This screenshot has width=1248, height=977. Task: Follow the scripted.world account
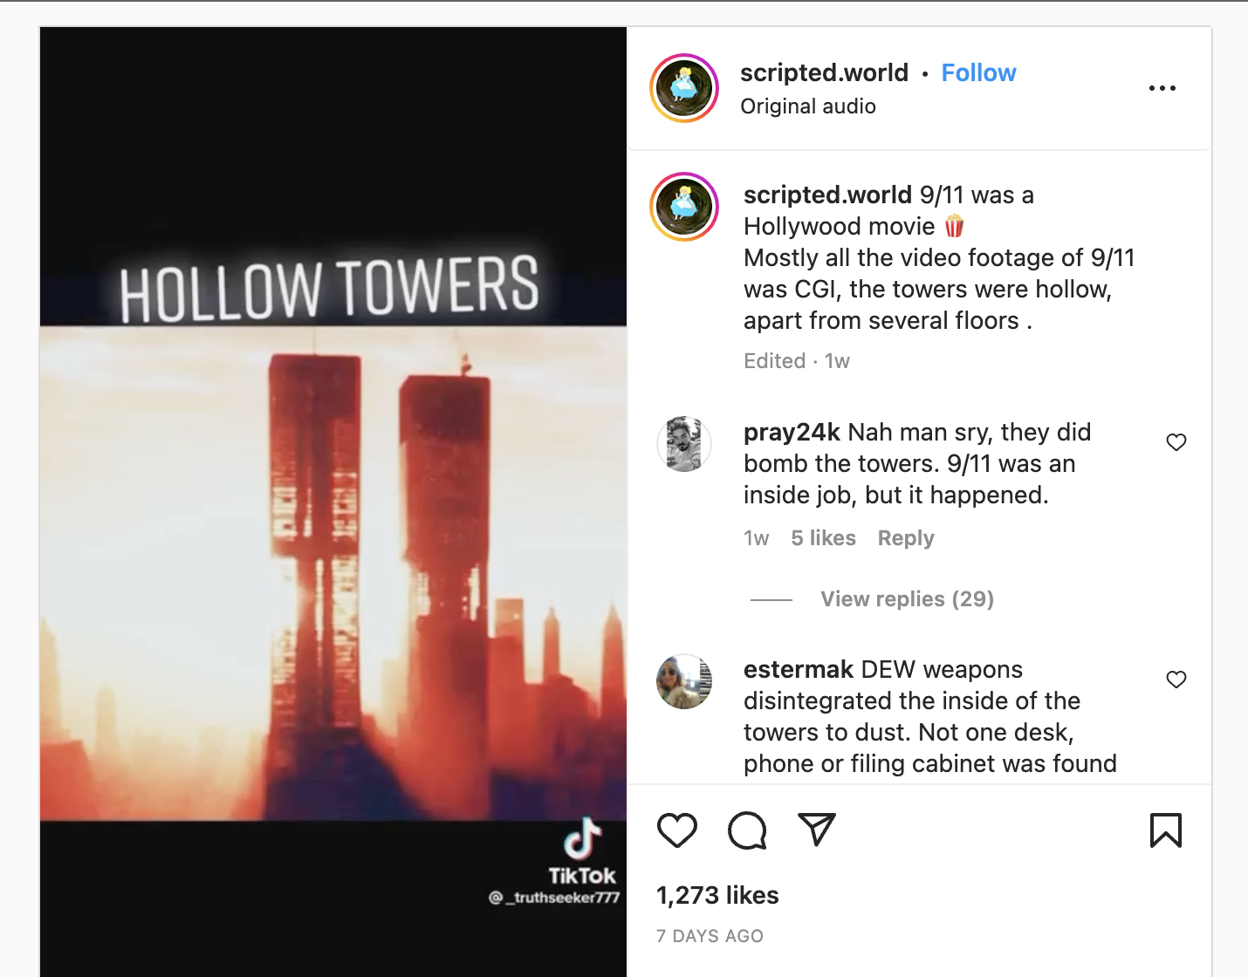click(978, 73)
